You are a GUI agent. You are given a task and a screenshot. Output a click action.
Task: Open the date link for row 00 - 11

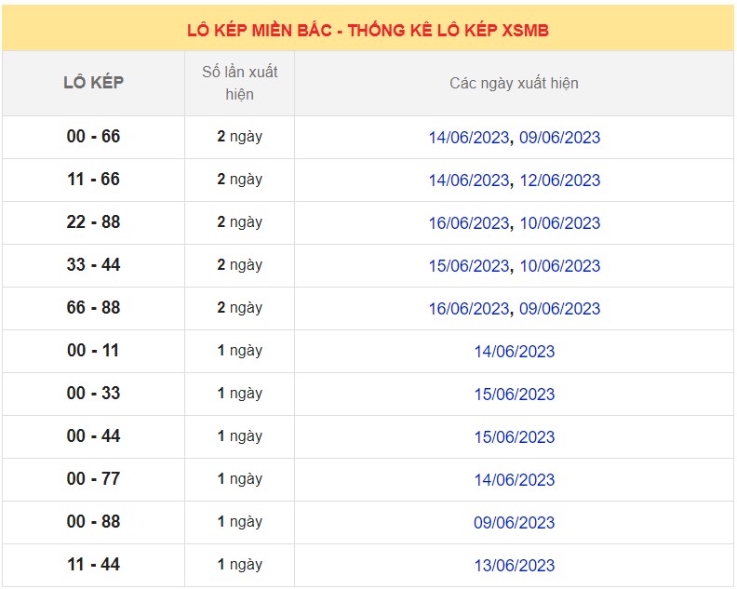point(514,352)
